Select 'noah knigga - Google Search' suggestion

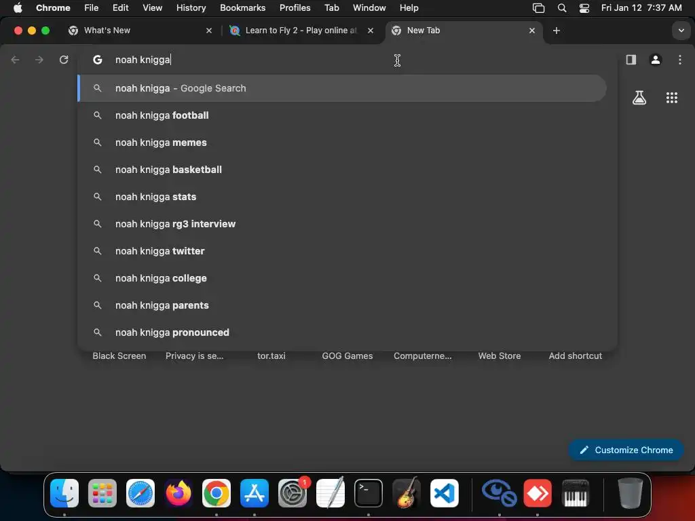(342, 88)
